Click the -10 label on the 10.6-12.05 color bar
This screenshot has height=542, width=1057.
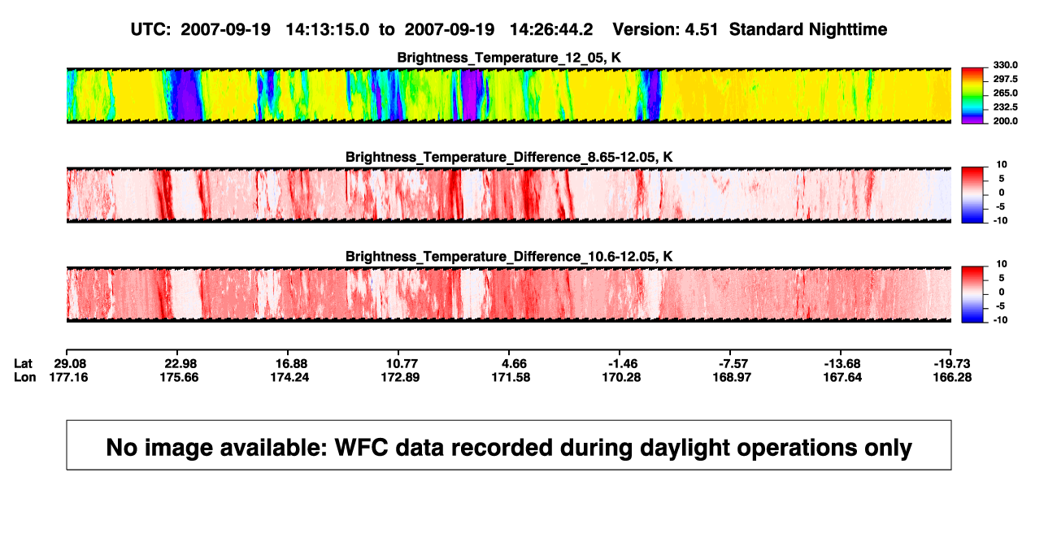1001,319
